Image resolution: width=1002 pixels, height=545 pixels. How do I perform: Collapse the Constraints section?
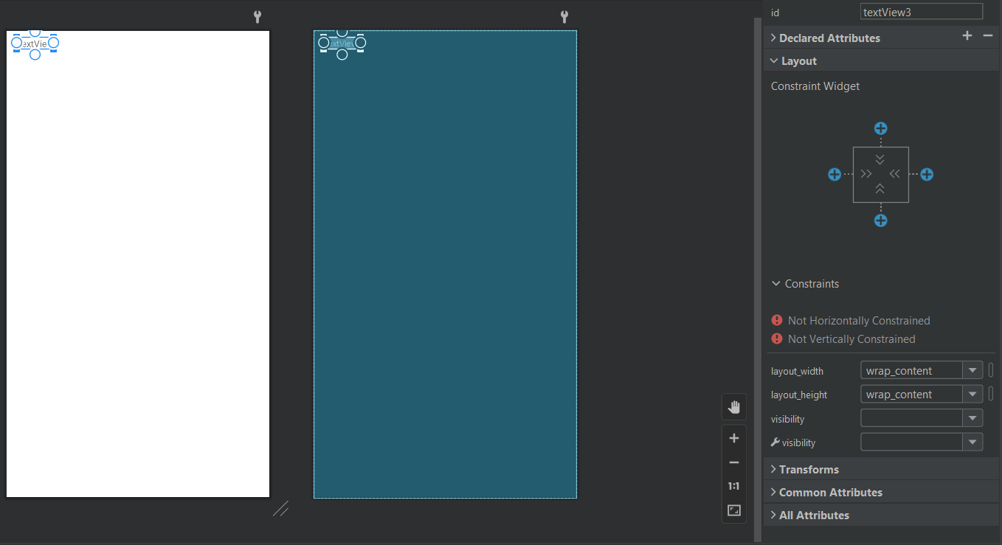tap(775, 283)
